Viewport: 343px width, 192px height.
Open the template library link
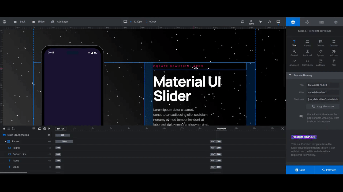click(319, 148)
